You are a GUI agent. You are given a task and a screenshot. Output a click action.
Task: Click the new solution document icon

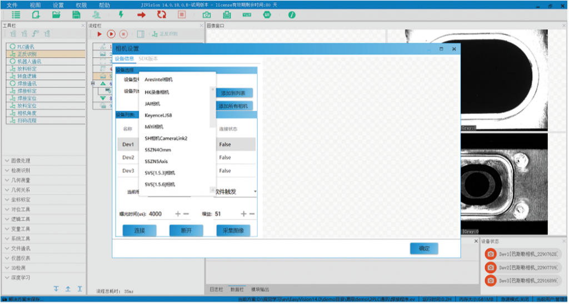36,14
